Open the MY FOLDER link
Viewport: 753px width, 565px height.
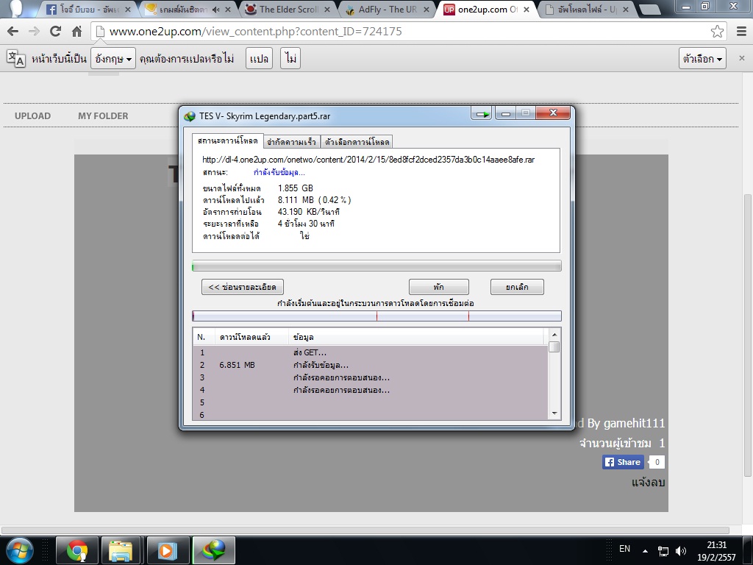[x=103, y=116]
